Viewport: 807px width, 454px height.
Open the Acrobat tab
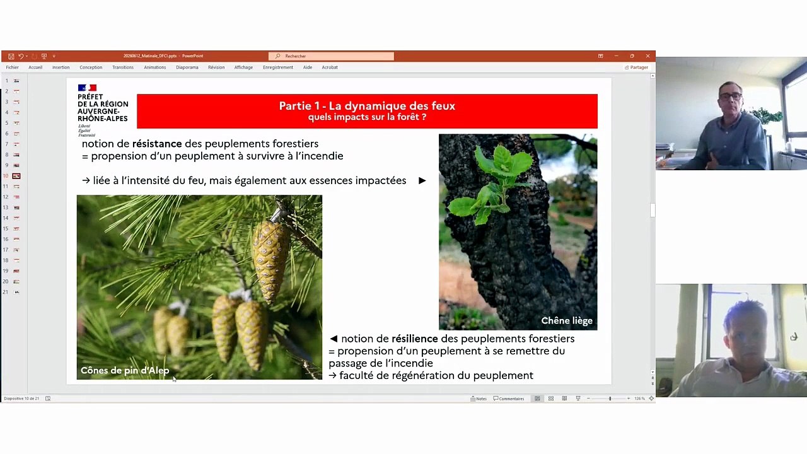click(330, 67)
